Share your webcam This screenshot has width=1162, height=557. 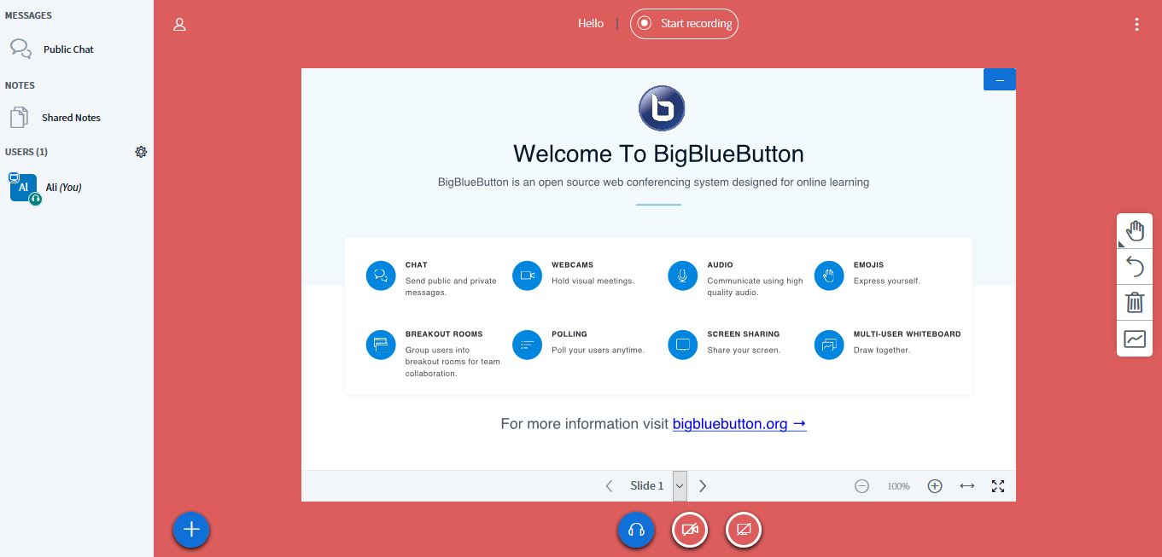(689, 529)
